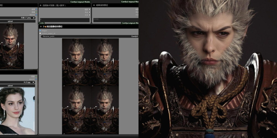Click the IMAGE output port on the 天命人1.jpeg node

(36, 15)
